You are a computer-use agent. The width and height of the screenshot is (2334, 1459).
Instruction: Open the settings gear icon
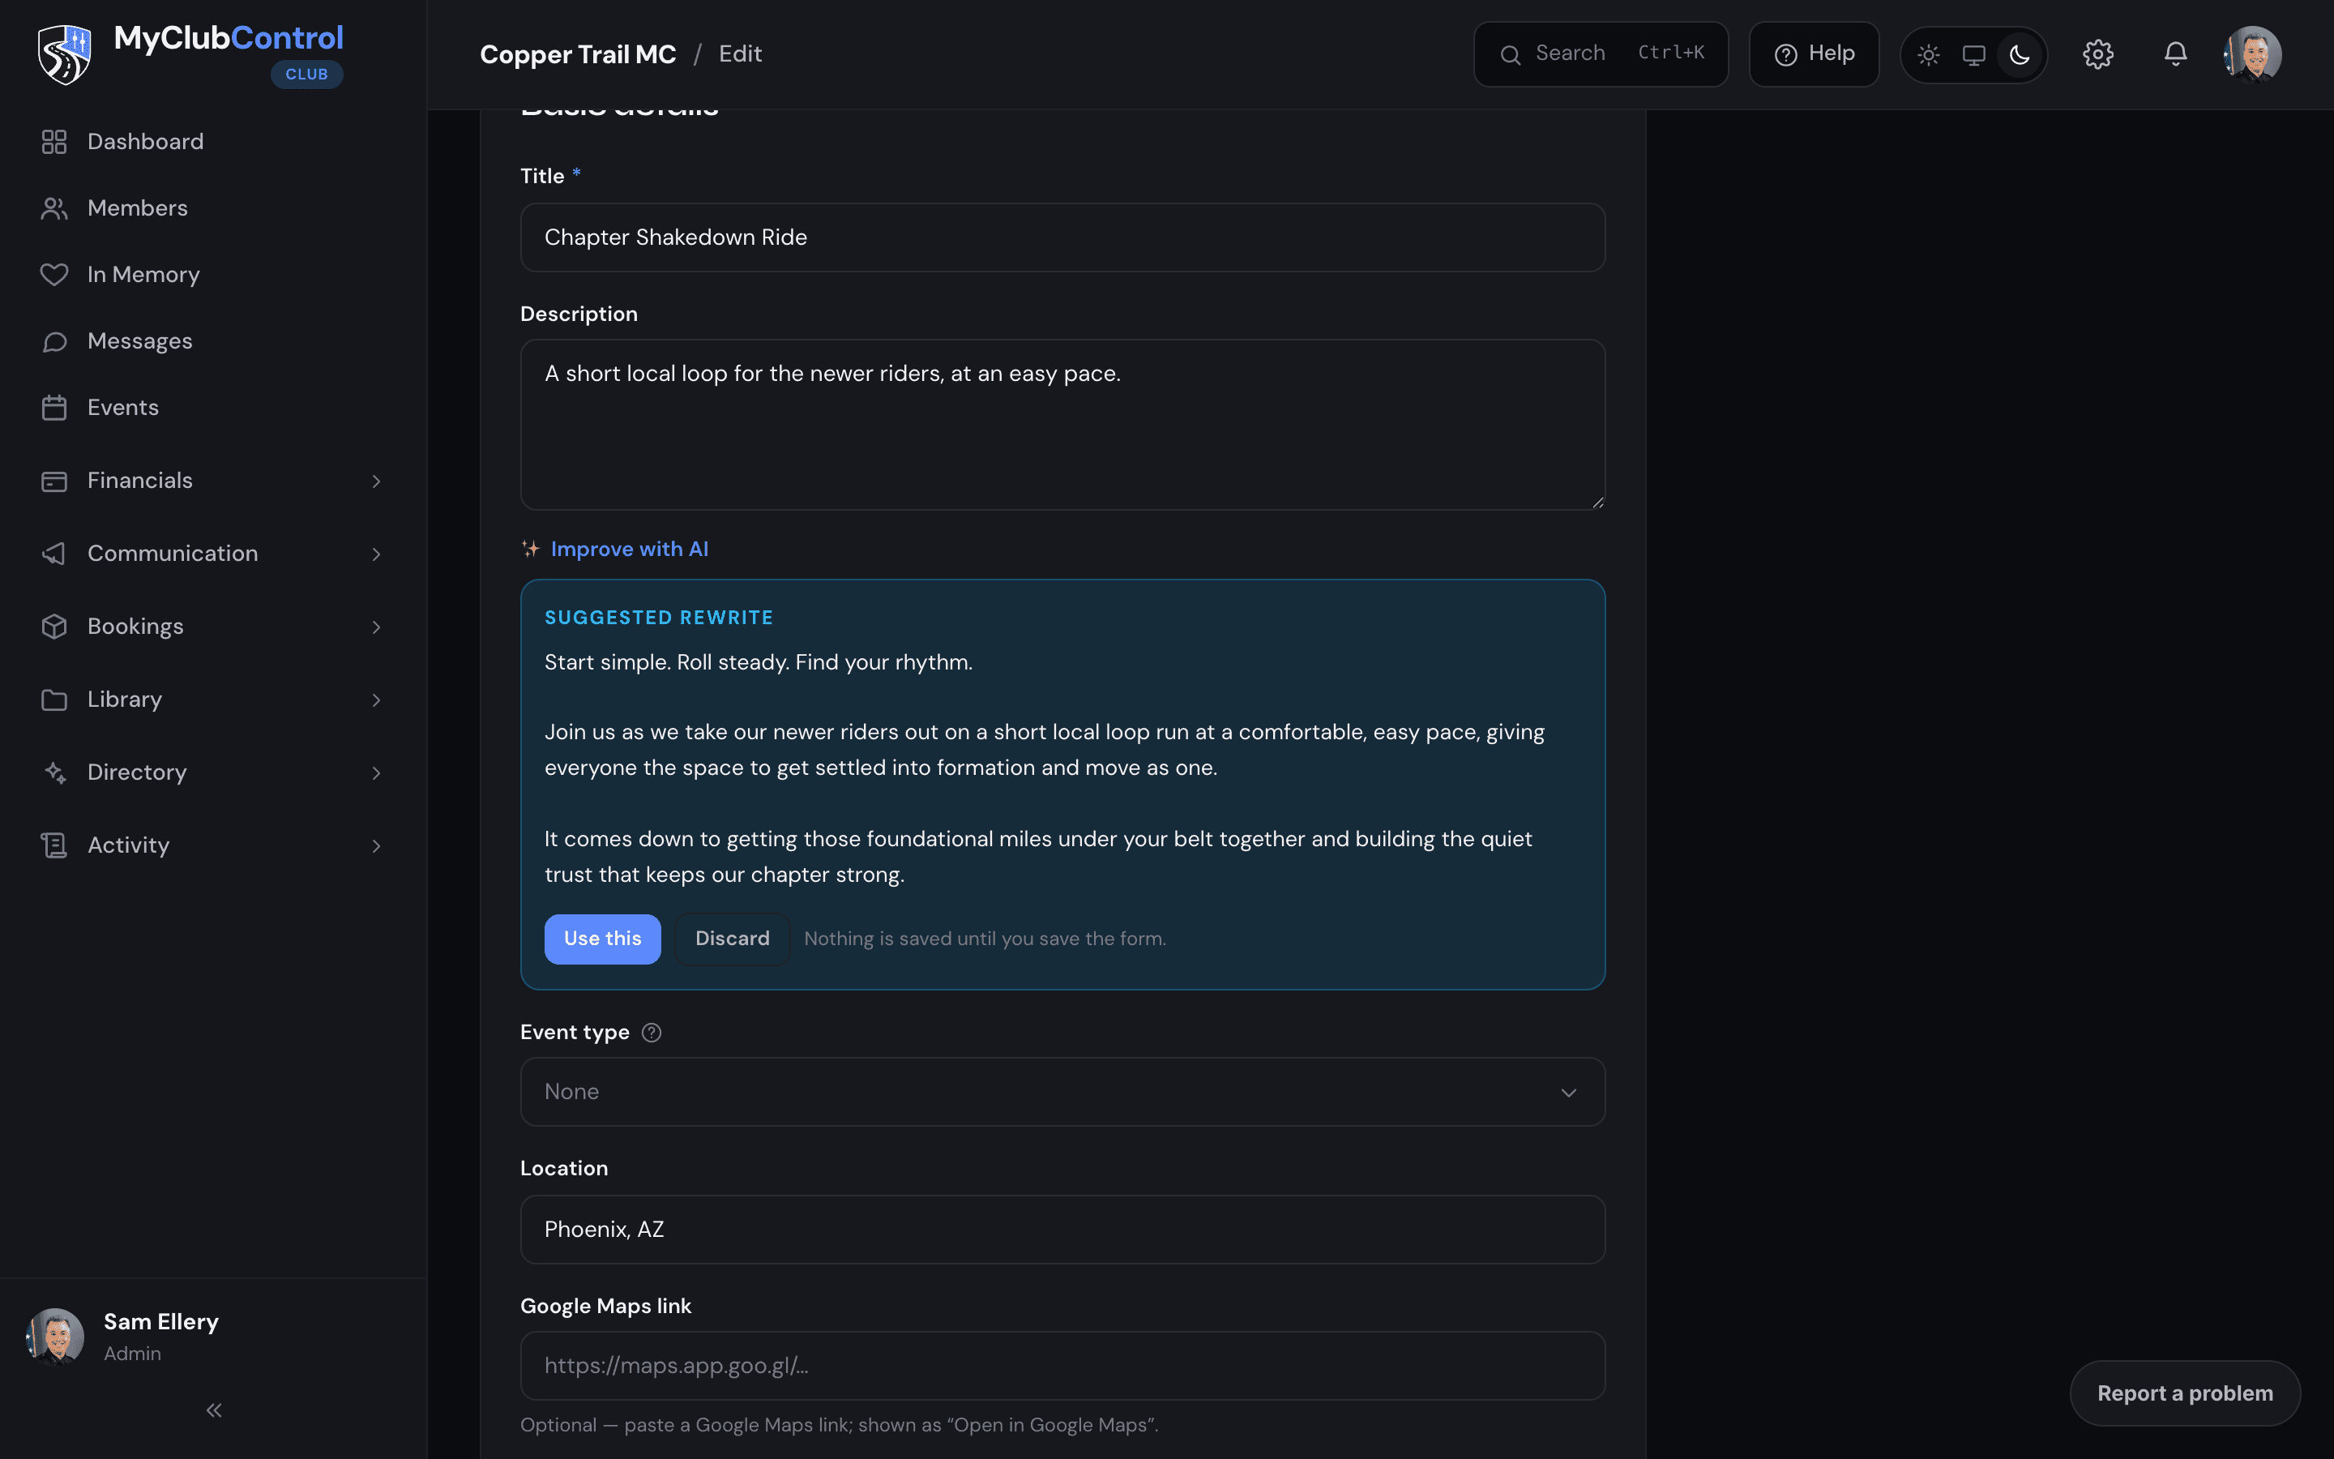pos(2097,54)
